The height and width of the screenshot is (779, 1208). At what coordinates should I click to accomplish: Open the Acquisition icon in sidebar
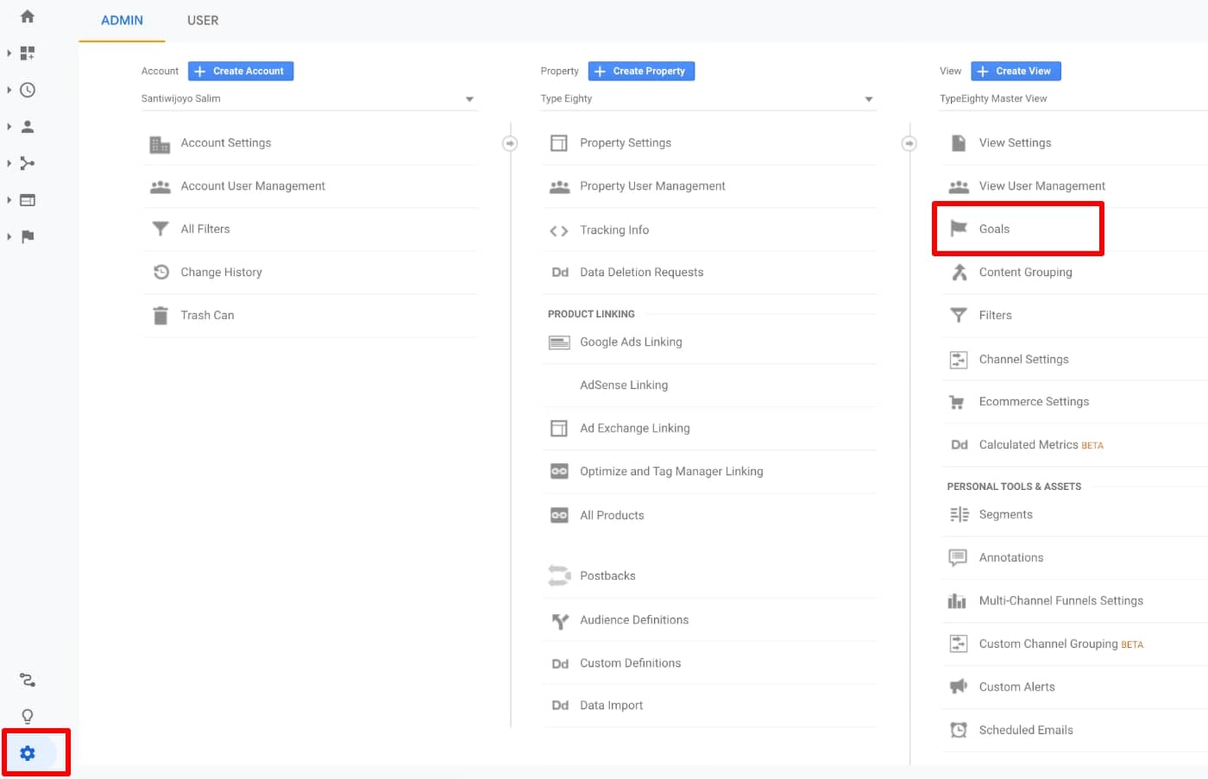[28, 163]
